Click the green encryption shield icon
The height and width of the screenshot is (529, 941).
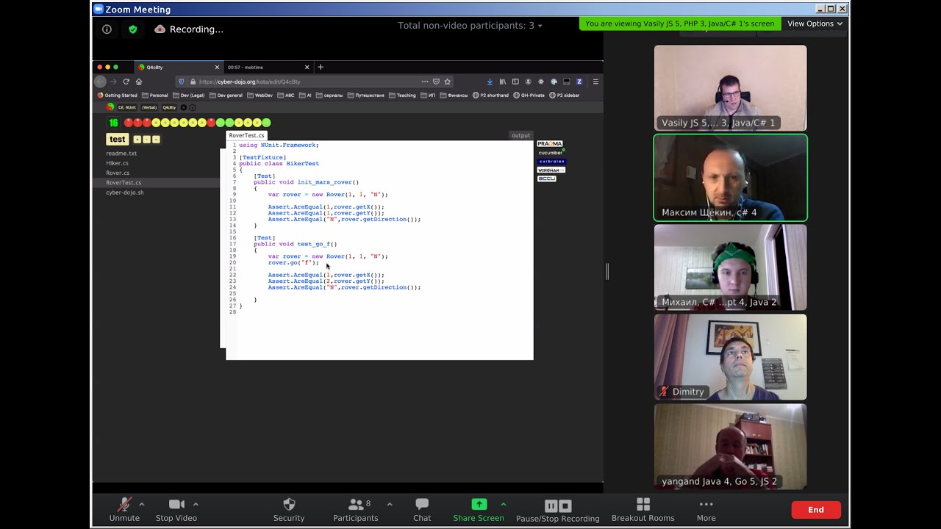tap(132, 29)
